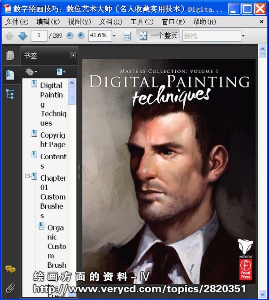The image size is (269, 300).
Task: Select the Copyright Page bookmark
Action: point(53,139)
